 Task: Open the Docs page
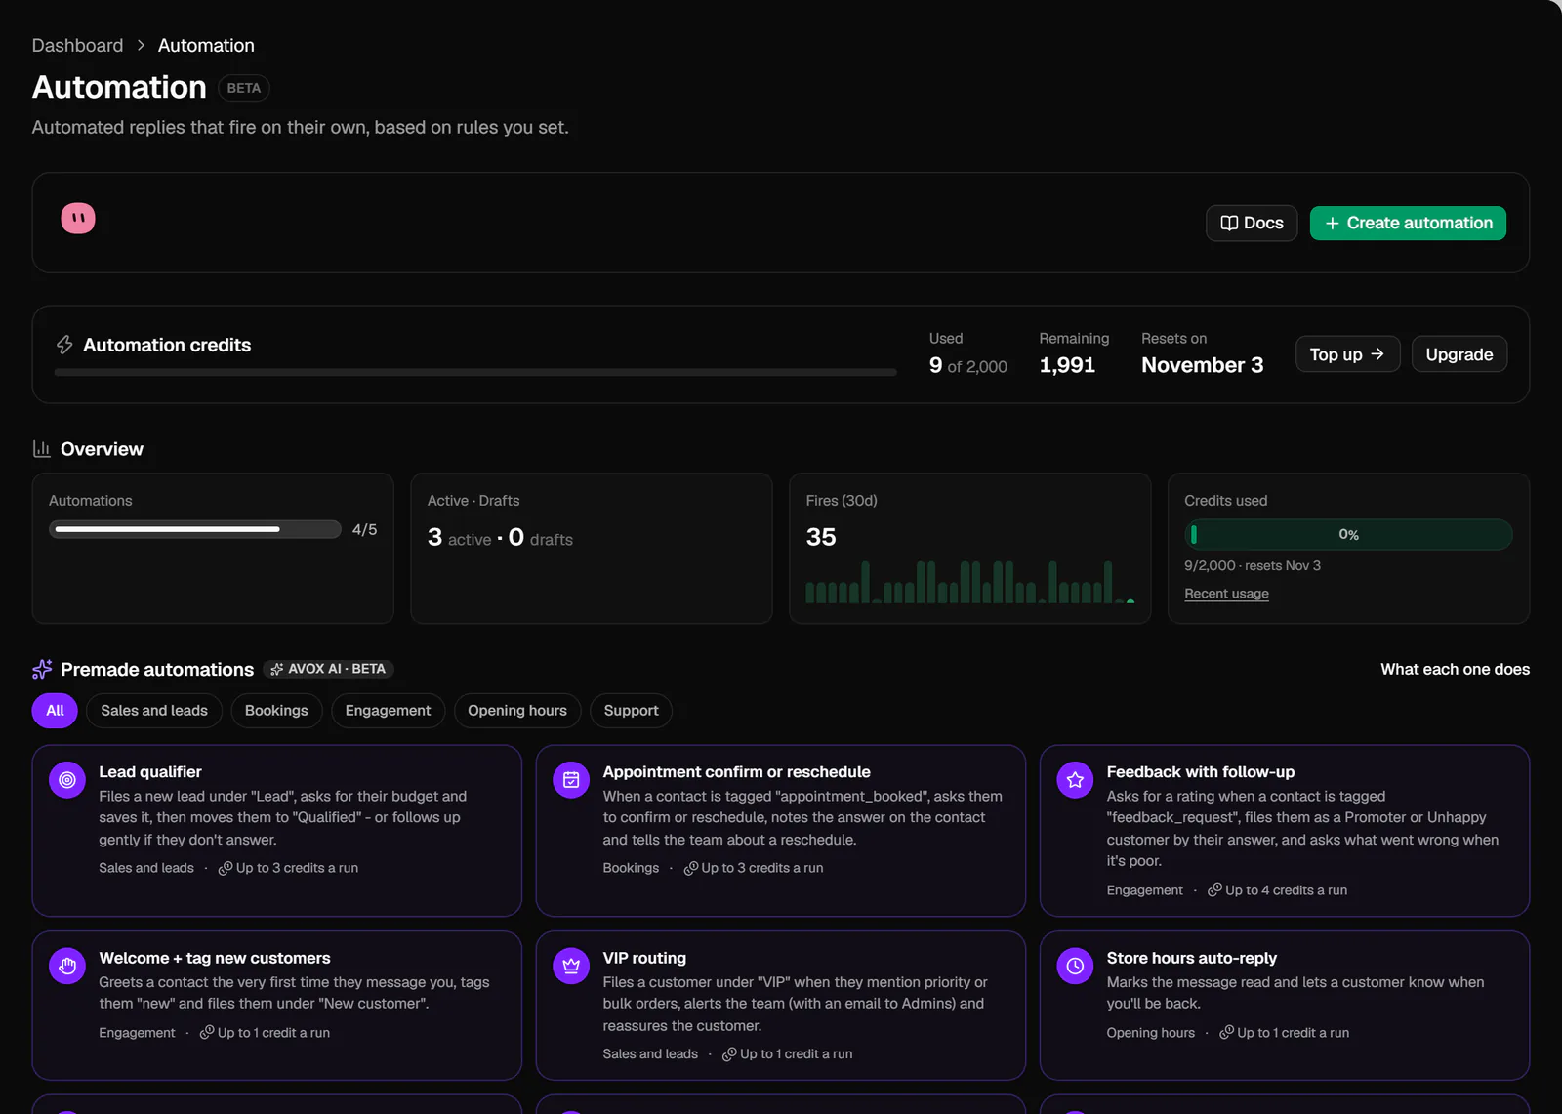(x=1252, y=224)
